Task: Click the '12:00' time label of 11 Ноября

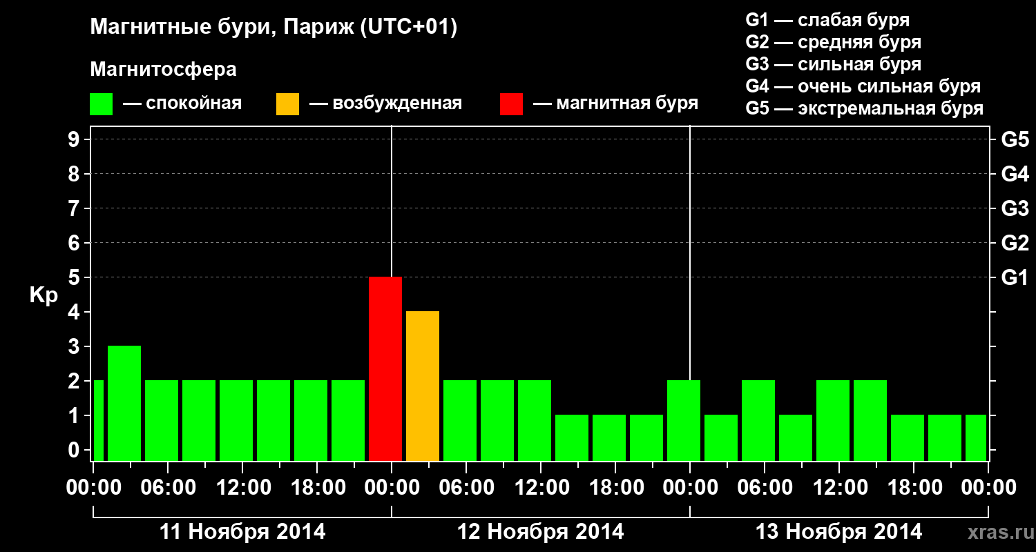Action: click(242, 488)
